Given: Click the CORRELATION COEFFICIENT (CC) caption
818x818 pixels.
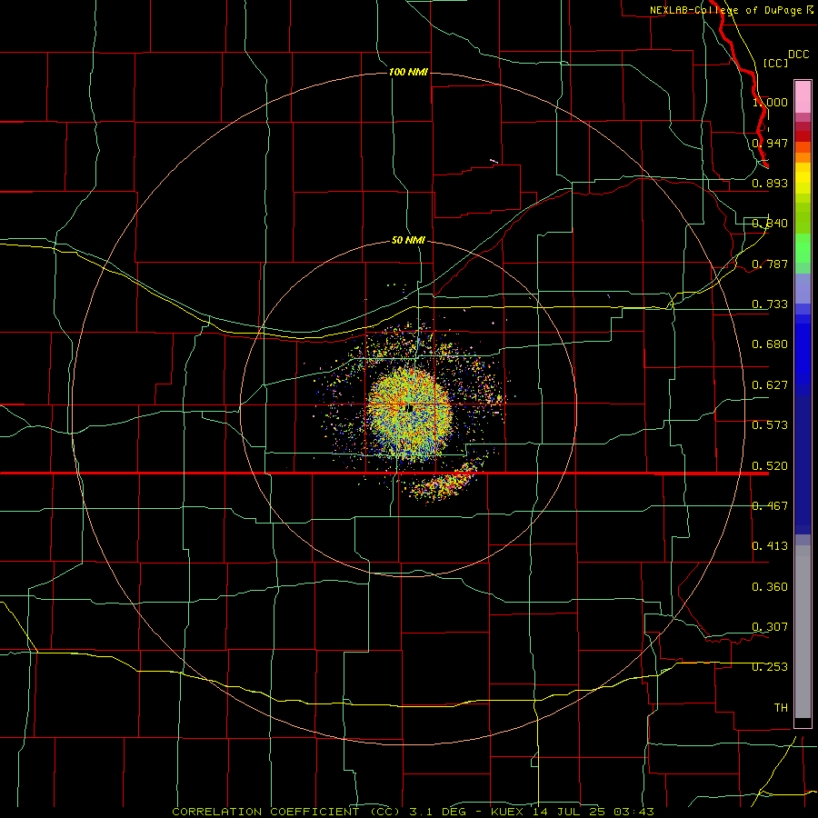Looking at the screenshot, I should [x=286, y=812].
